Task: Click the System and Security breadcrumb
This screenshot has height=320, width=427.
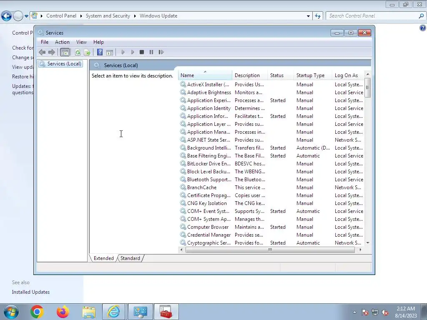Action: point(108,16)
